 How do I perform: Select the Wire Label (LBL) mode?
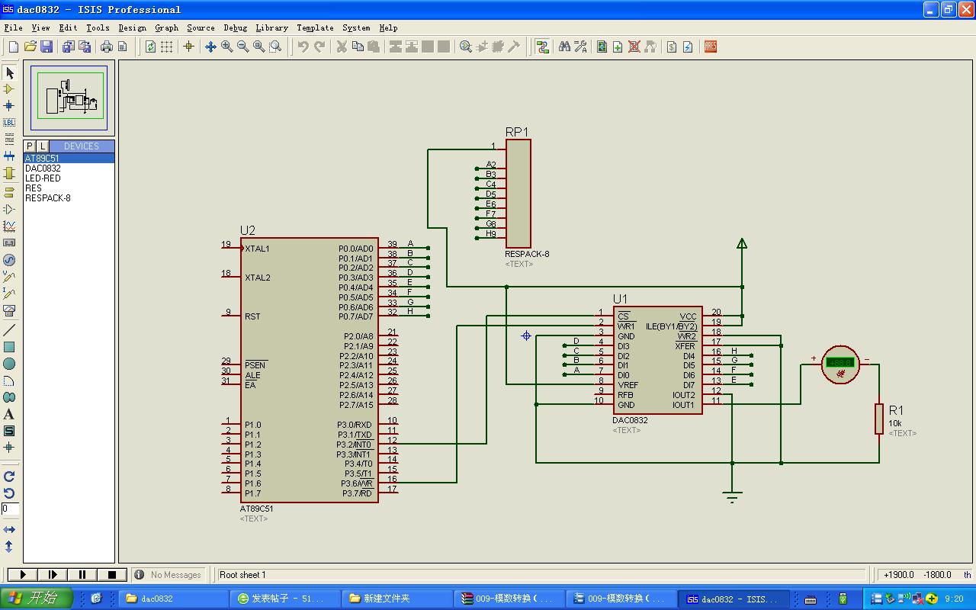pyautogui.click(x=9, y=123)
